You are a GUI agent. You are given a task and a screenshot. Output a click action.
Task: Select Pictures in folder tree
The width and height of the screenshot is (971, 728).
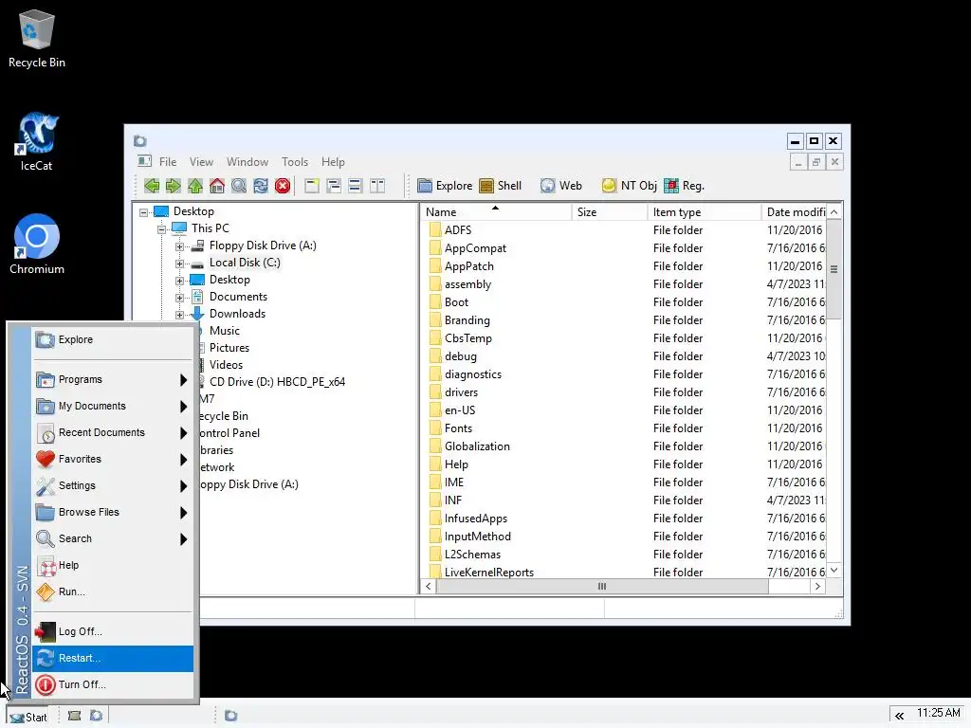click(x=229, y=348)
